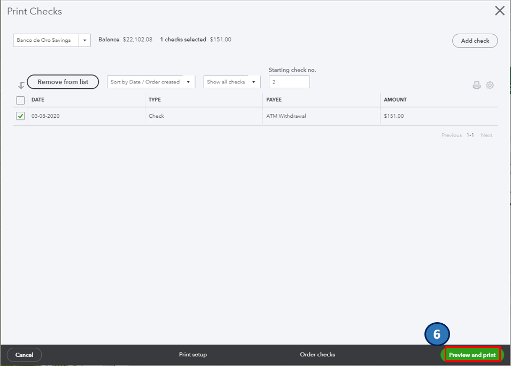Open the Print setup link

point(193,355)
